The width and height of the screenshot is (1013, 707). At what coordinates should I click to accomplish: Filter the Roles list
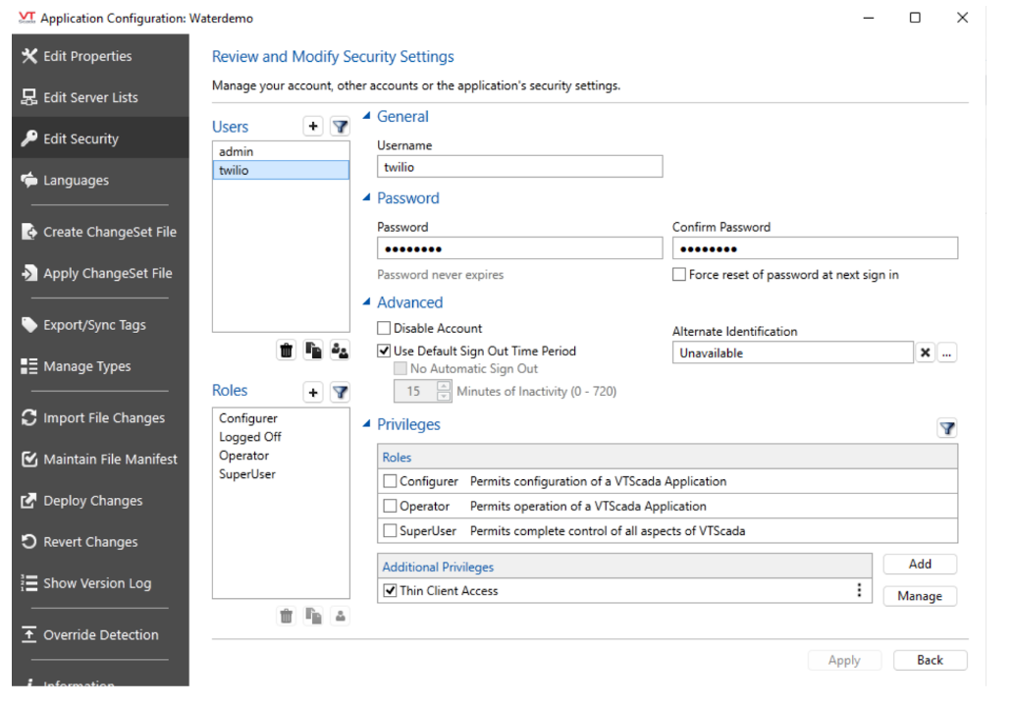pyautogui.click(x=340, y=393)
